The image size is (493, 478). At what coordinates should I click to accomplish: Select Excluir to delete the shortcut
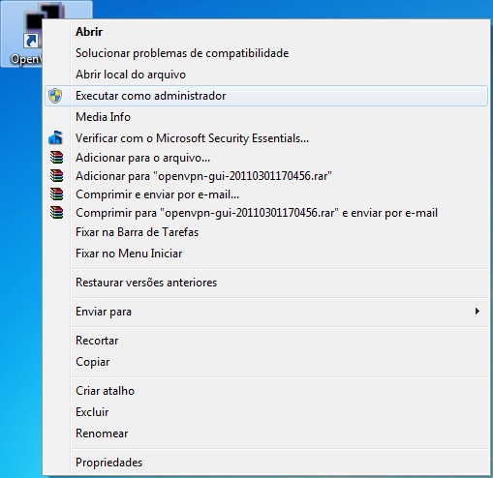(266, 412)
